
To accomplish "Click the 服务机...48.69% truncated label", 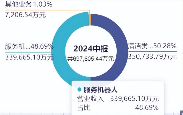I will 29,46.
